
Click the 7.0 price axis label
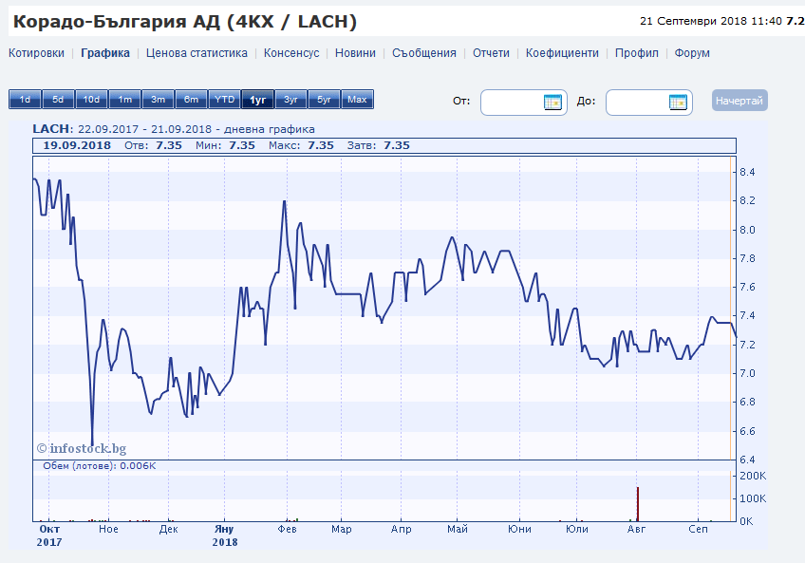[x=747, y=373]
